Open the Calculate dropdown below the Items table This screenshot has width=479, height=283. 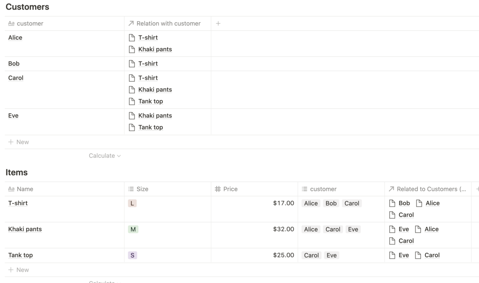coord(104,282)
